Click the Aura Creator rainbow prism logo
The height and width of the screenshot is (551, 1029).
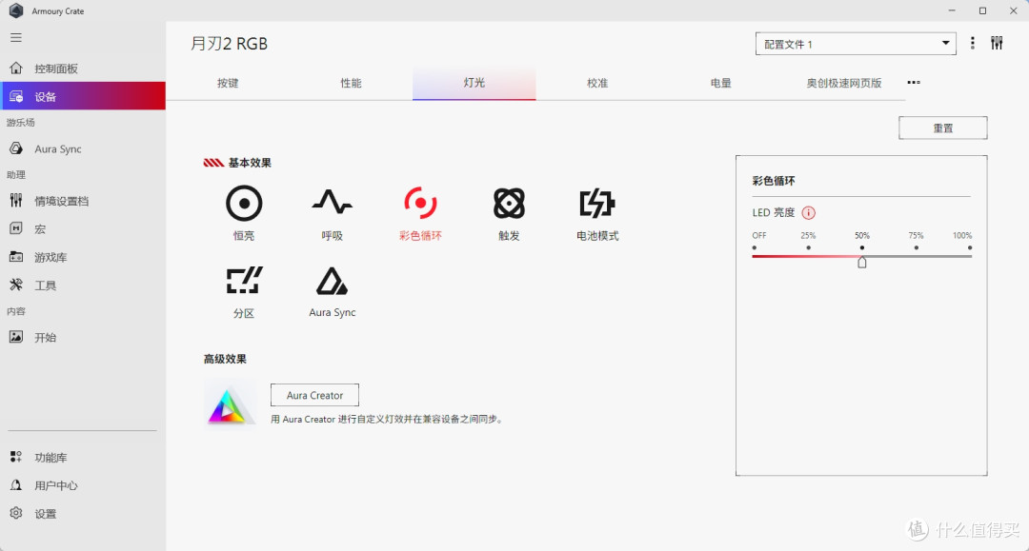[229, 405]
